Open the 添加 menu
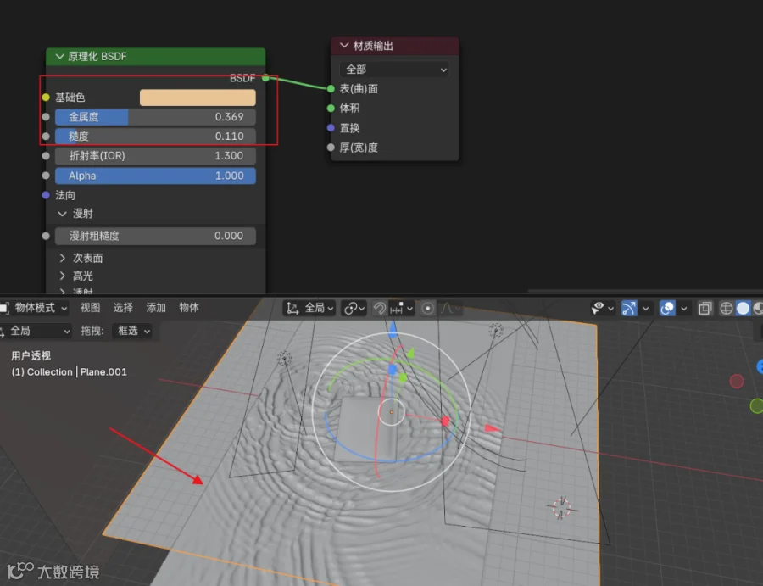The height and width of the screenshot is (586, 763). (x=156, y=308)
